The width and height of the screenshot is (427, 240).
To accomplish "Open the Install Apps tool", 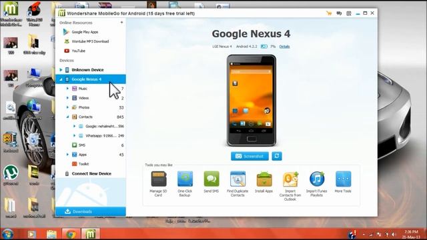I will 264,182.
